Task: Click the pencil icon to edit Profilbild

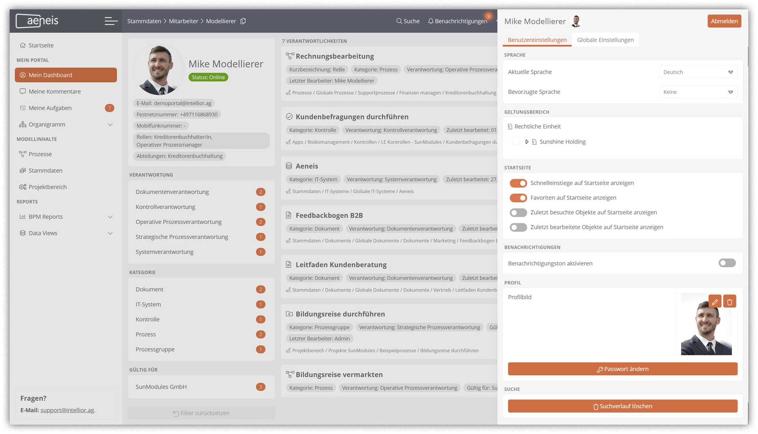Action: coord(715,302)
